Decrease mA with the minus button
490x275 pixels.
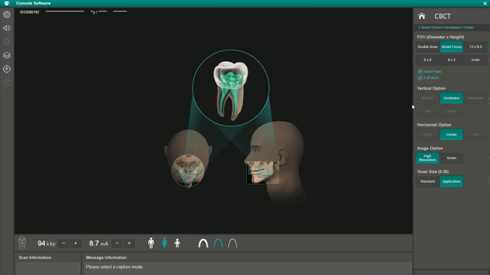pyautogui.click(x=117, y=243)
